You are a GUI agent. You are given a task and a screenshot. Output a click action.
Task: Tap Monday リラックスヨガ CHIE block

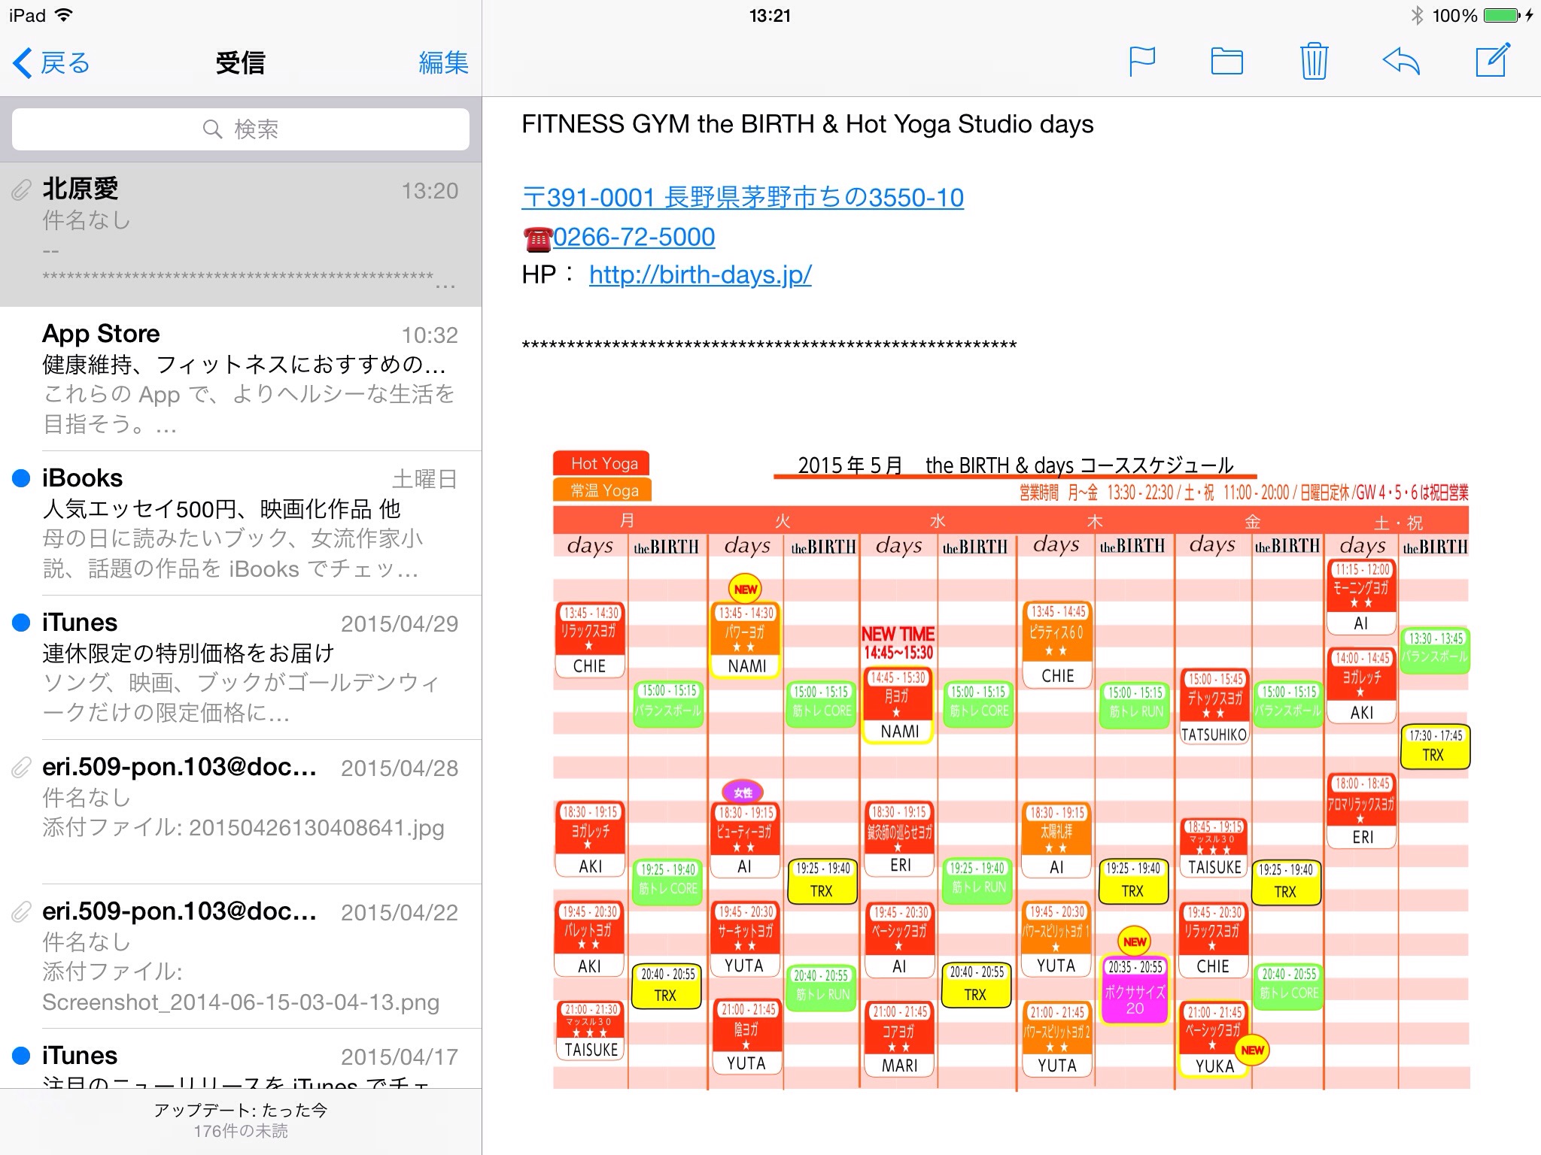click(x=590, y=640)
